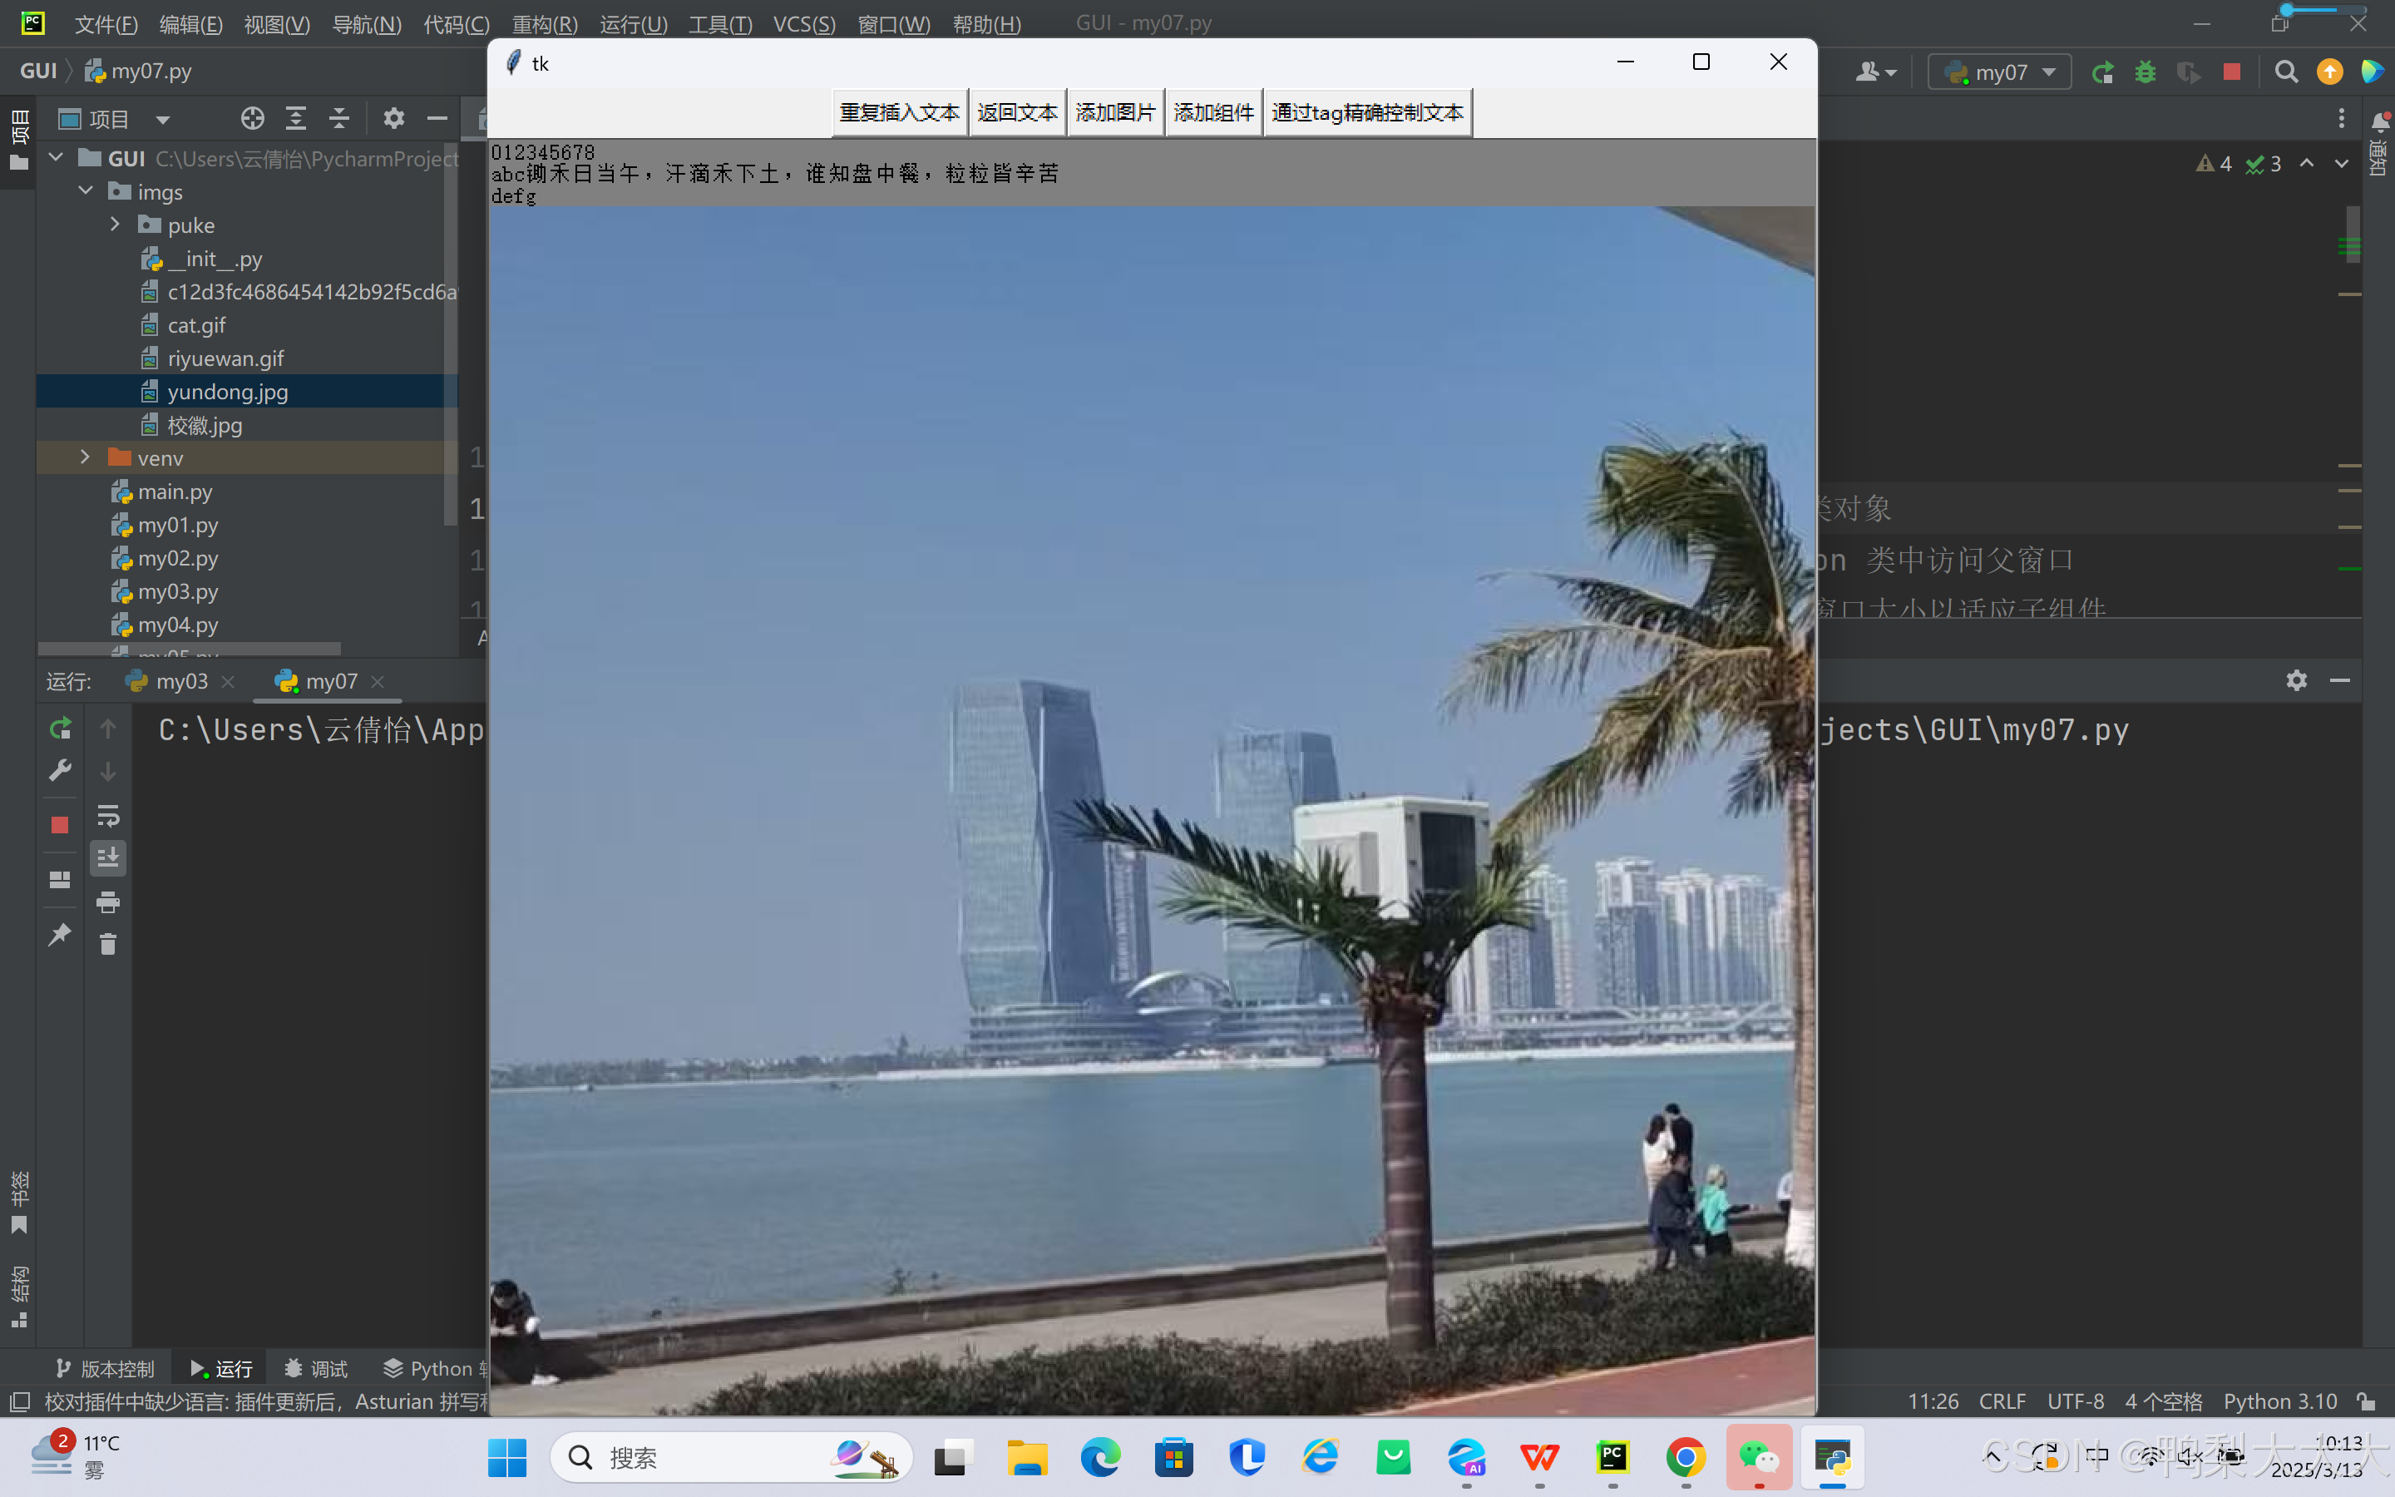Click the 添加图片 button

1114,113
